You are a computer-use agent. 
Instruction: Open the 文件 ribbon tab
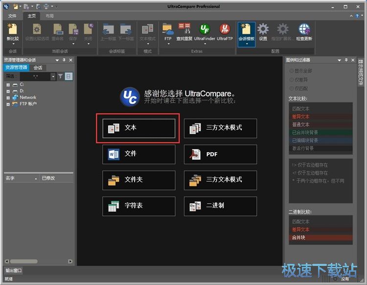(x=12, y=16)
